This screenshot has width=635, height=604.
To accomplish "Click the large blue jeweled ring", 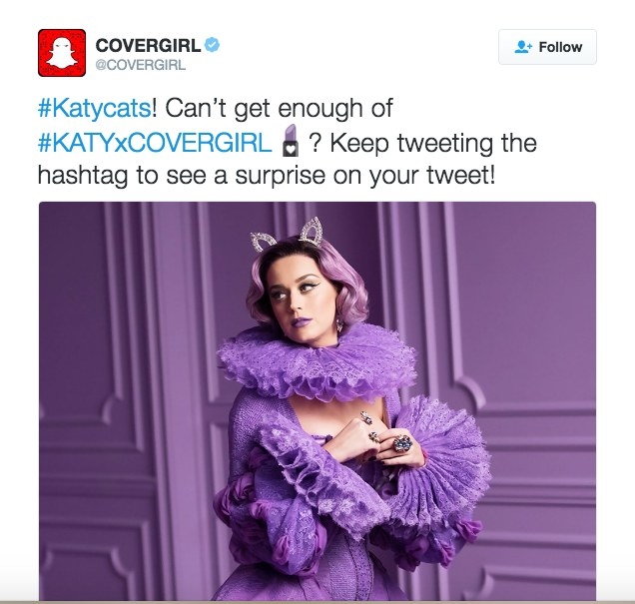I will [x=402, y=443].
